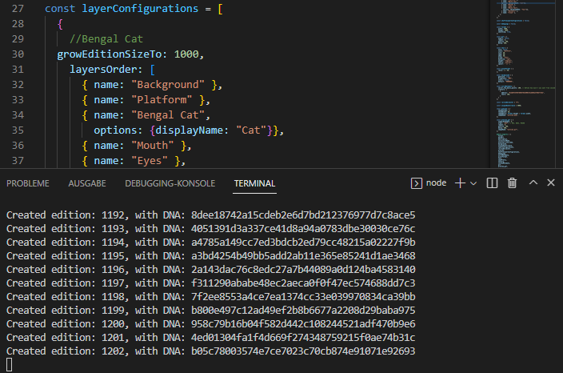This screenshot has width=563, height=373.
Task: Click terminal line for edition 1196
Action: click(x=211, y=270)
